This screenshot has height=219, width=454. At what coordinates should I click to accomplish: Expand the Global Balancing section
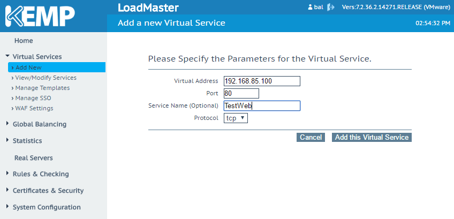[x=39, y=124]
